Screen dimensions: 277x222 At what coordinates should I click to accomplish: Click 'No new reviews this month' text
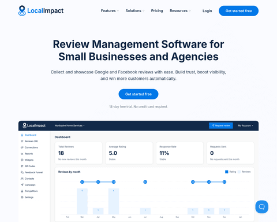coord(72,160)
